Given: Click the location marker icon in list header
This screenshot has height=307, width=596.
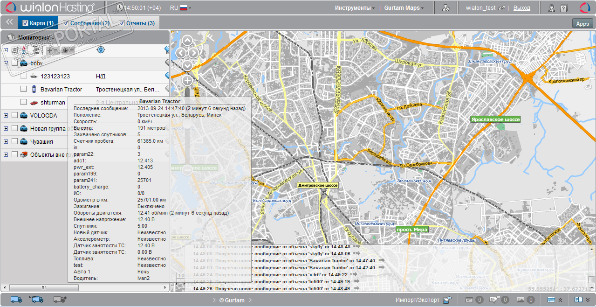Looking at the screenshot, I should click(x=101, y=50).
